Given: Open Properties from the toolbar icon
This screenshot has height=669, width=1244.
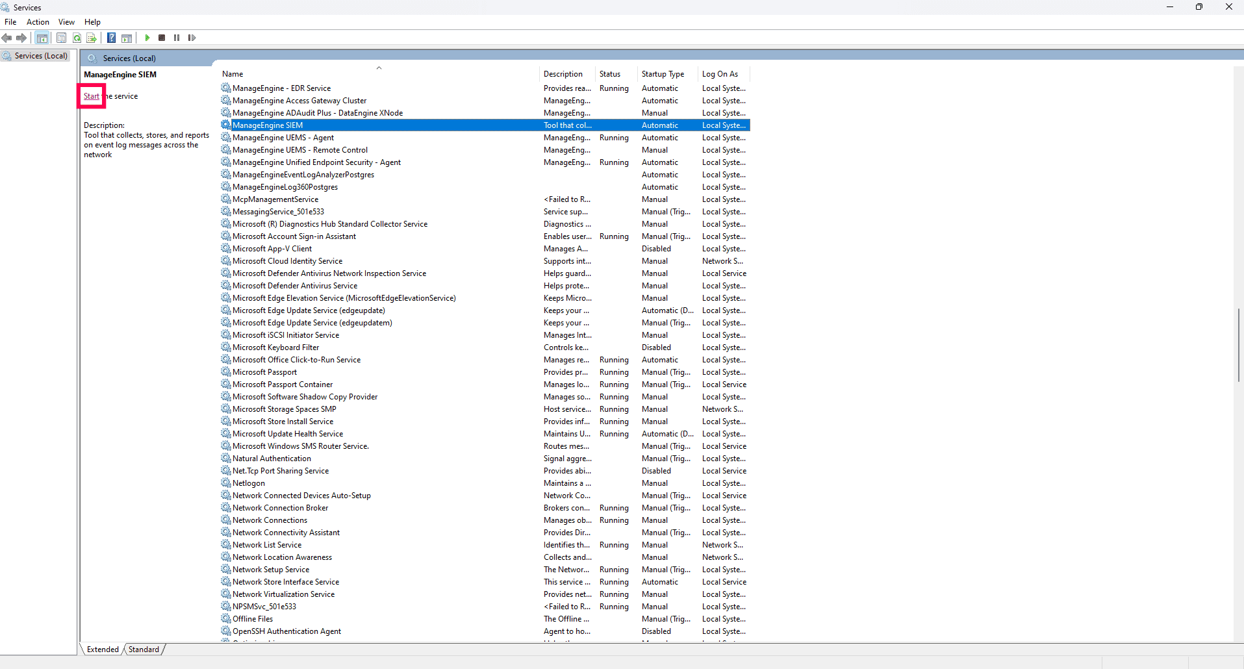Looking at the screenshot, I should [x=62, y=38].
